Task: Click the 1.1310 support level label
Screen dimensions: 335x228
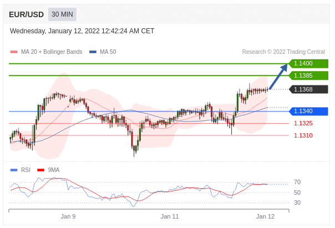Action: point(303,135)
